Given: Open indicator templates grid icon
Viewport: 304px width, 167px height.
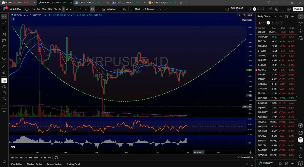Looking at the screenshot, I should coord(125,9).
